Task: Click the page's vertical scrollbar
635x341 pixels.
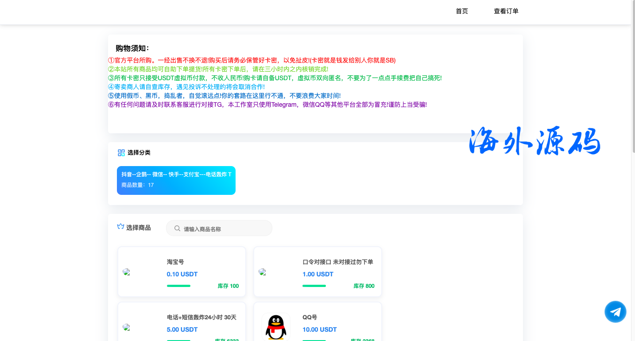Action: point(633,89)
